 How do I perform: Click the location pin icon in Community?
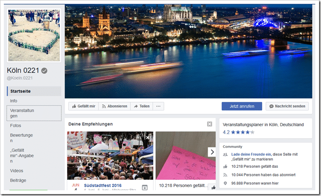click(225, 183)
